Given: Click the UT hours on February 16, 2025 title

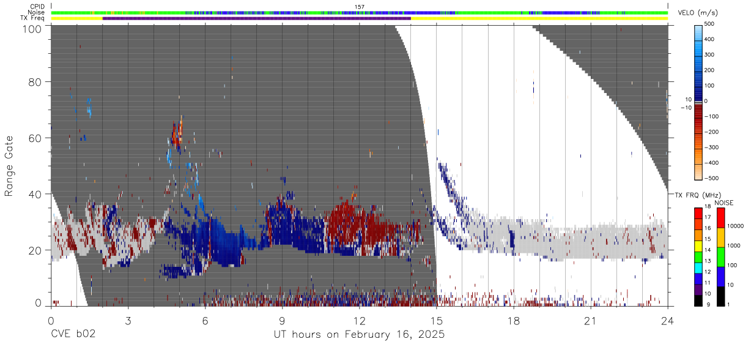Looking at the screenshot, I should (x=359, y=335).
